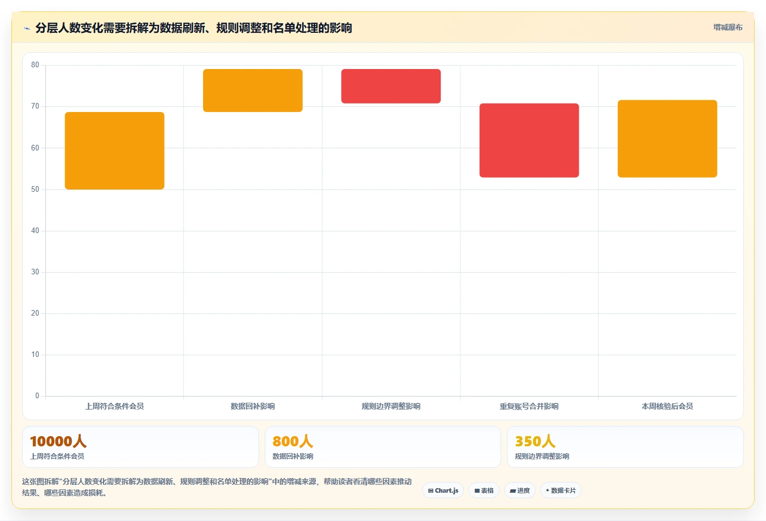Click the y-axis value 80
The width and height of the screenshot is (766, 521).
point(35,65)
